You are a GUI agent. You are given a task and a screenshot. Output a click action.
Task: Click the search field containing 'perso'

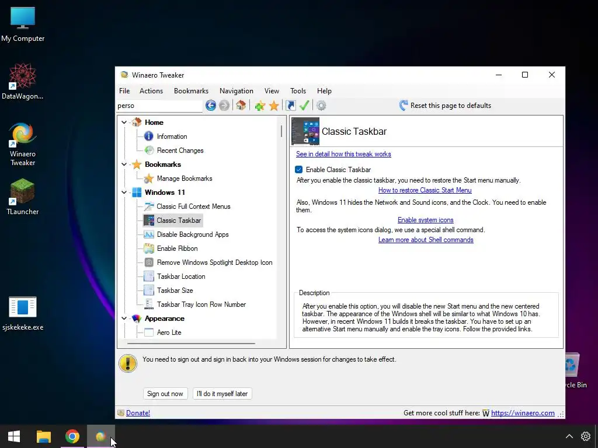click(x=159, y=106)
